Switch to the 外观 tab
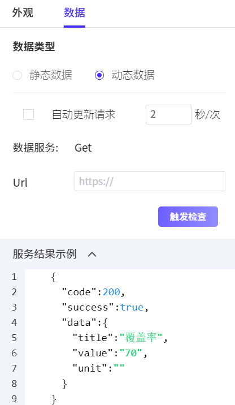 [x=23, y=12]
